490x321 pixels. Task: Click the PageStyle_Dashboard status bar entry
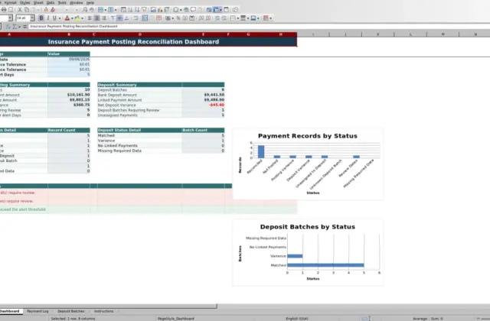(176, 319)
